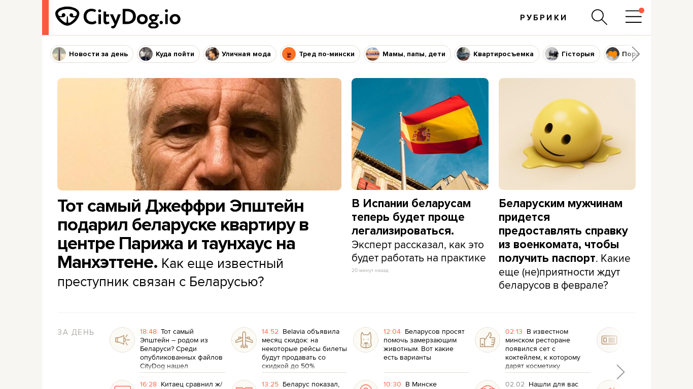Image resolution: width=693 pixels, height=389 pixels.
Task: Open the hamburger menu icon
Action: tap(634, 17)
